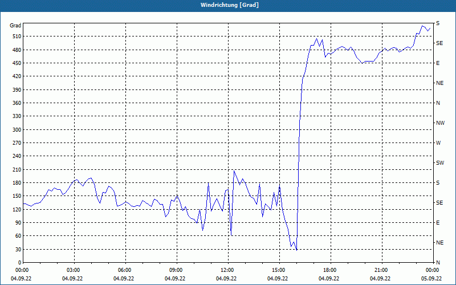The width and height of the screenshot is (456, 285).
Task: Select the 450 y-axis value
Action: point(17,63)
